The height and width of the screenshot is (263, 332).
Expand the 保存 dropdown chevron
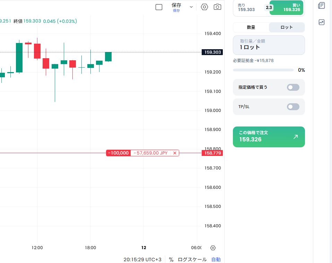click(x=191, y=7)
